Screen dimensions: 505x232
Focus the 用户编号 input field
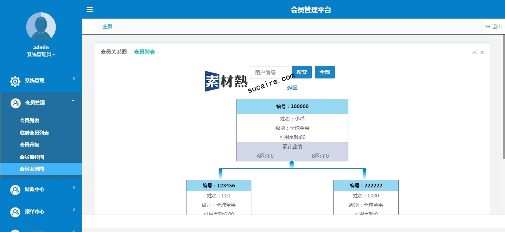click(x=270, y=72)
